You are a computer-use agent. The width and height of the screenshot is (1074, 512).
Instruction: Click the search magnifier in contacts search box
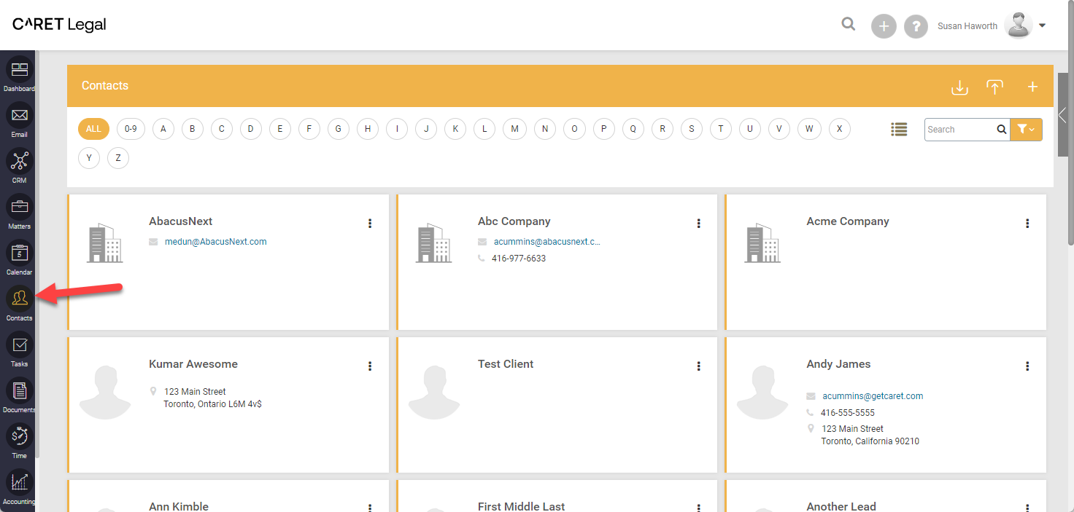click(x=1002, y=130)
